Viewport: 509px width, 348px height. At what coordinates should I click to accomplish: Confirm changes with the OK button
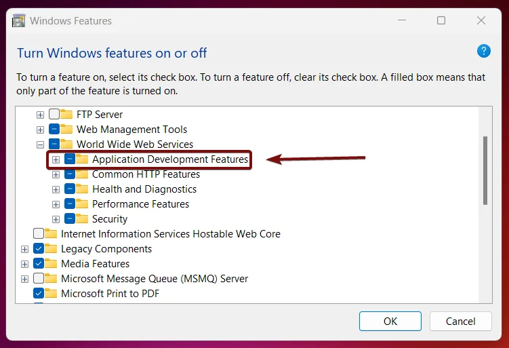click(390, 321)
